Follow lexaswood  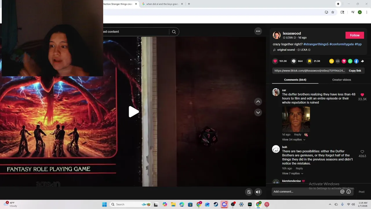point(354,35)
